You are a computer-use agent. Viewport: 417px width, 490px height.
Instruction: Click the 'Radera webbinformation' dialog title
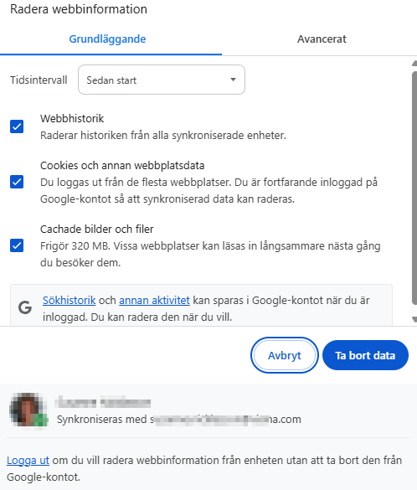[x=79, y=9]
